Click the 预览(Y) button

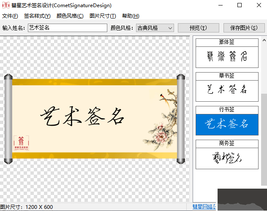pos(198,28)
